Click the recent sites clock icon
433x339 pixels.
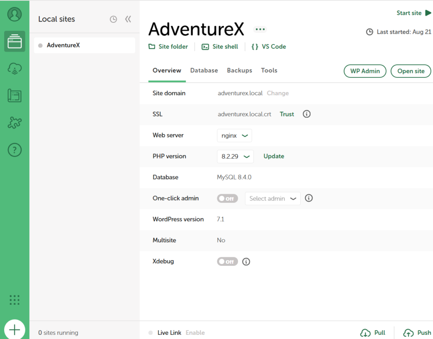click(113, 19)
